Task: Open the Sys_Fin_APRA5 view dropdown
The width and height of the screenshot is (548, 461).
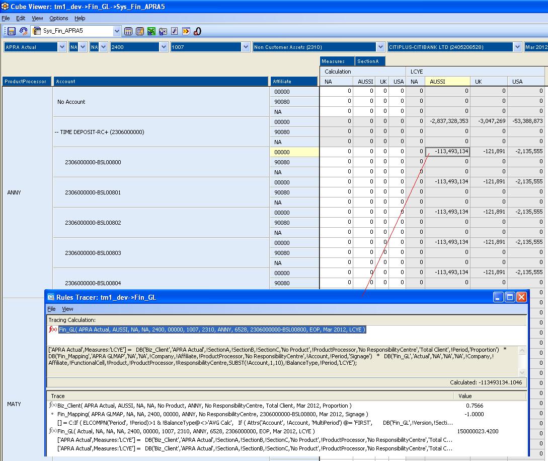Action: [117, 31]
